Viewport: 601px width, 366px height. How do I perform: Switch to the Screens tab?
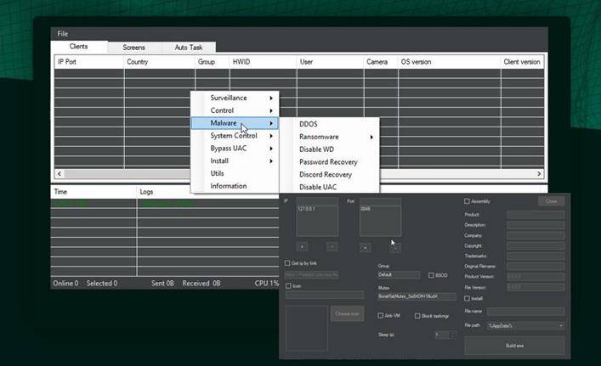[x=133, y=48]
